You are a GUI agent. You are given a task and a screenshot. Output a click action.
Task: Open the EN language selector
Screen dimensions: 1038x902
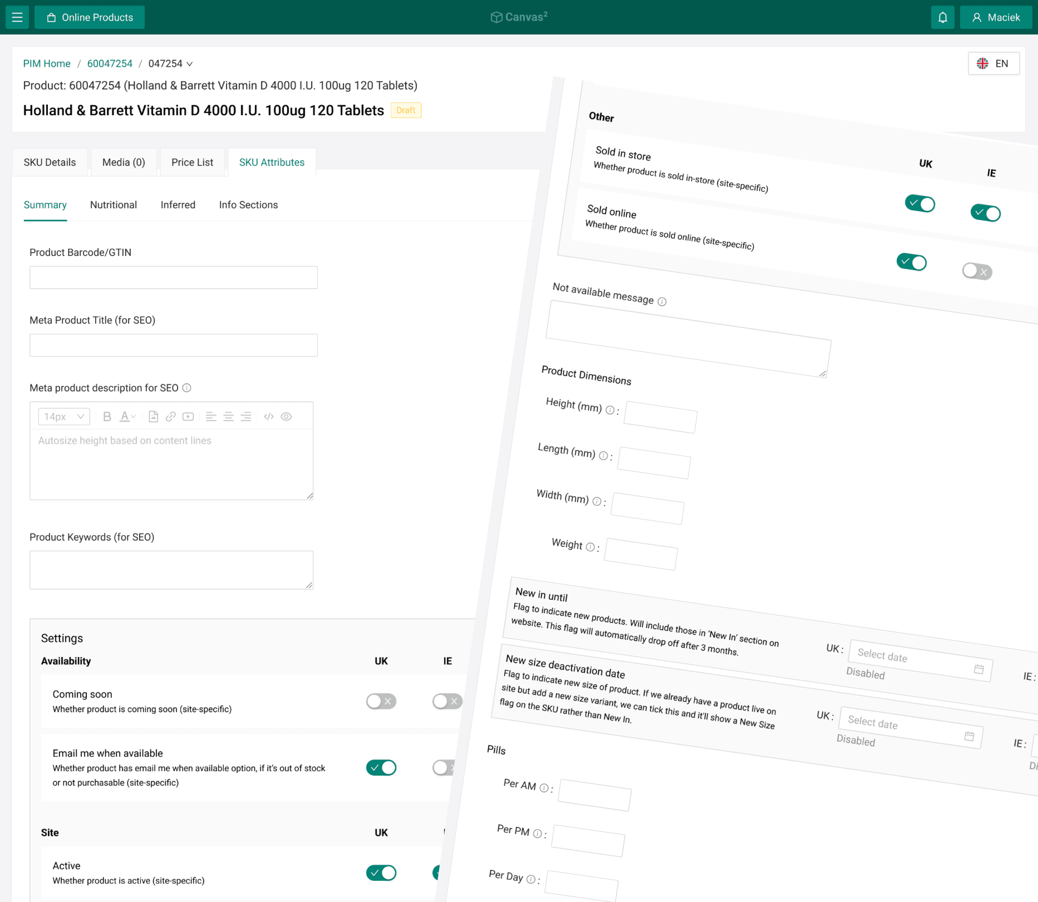tap(993, 64)
